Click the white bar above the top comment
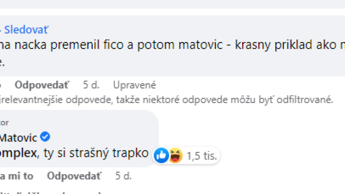 tap(172, 12)
